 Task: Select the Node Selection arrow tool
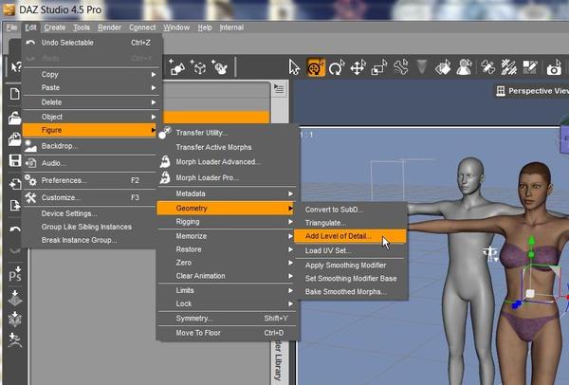(294, 67)
